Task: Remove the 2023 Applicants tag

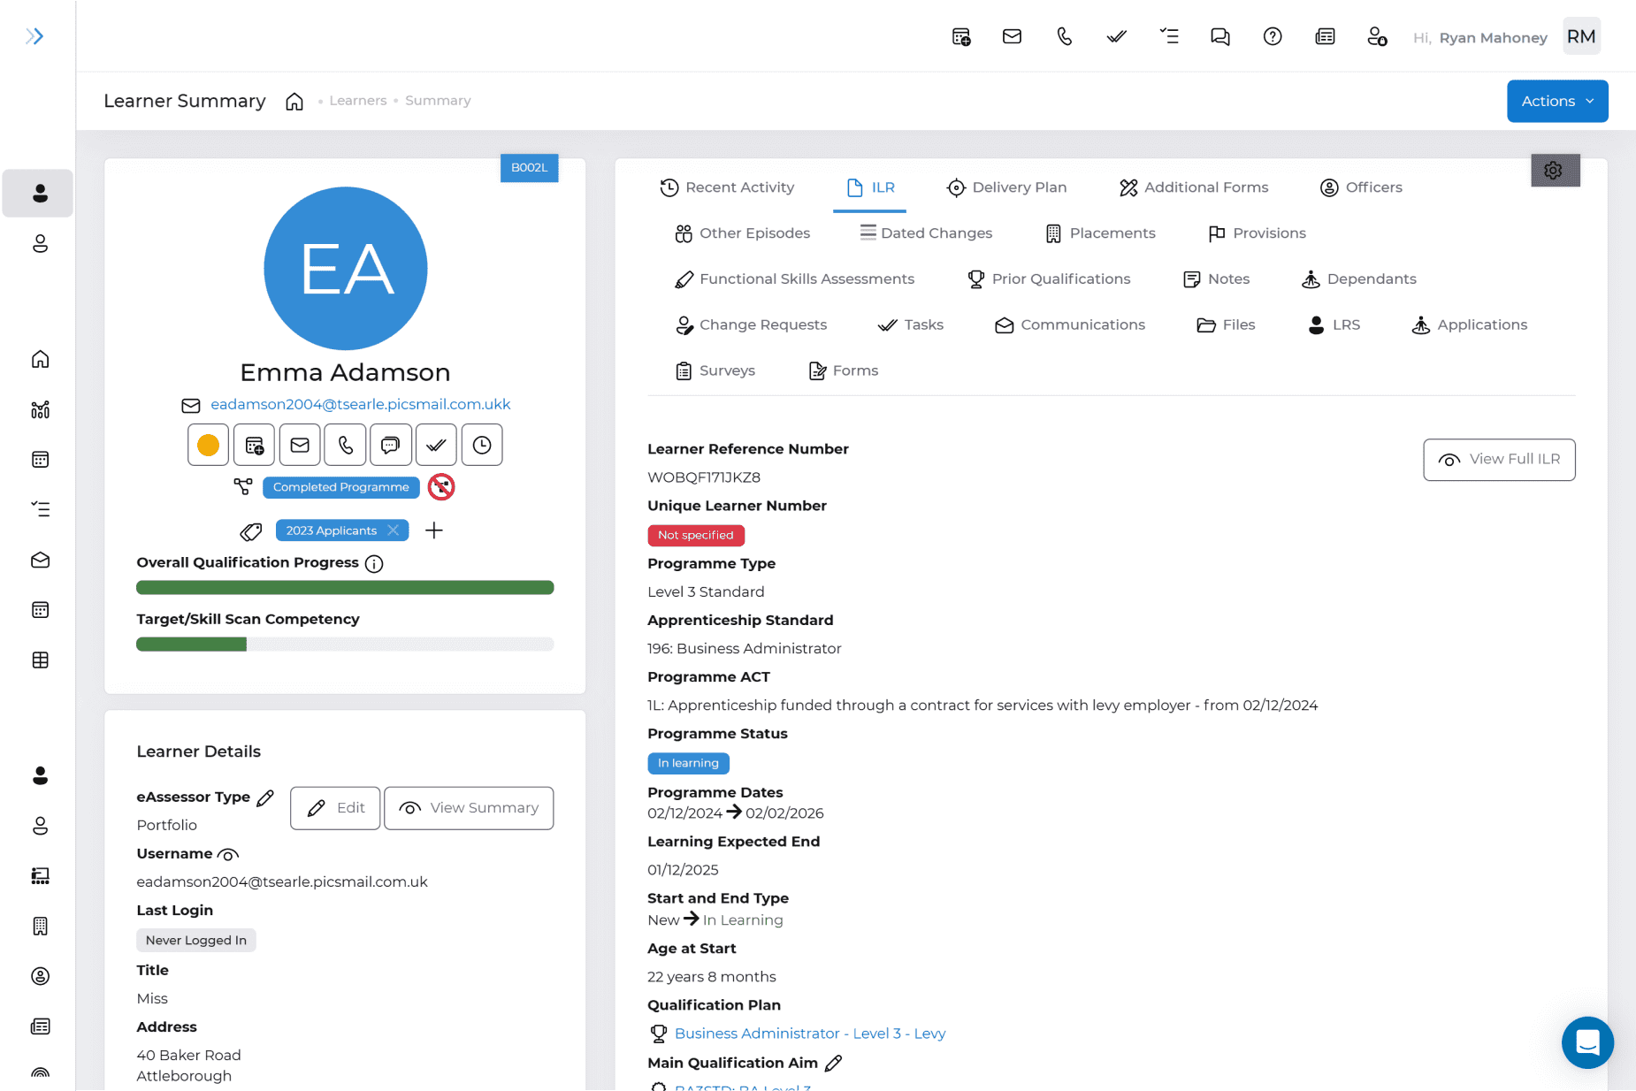Action: point(394,530)
